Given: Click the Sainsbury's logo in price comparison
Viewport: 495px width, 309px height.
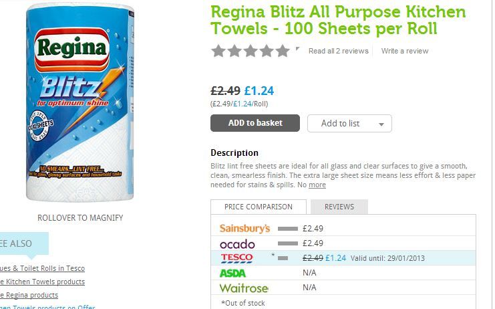Looking at the screenshot, I should pyautogui.click(x=244, y=228).
